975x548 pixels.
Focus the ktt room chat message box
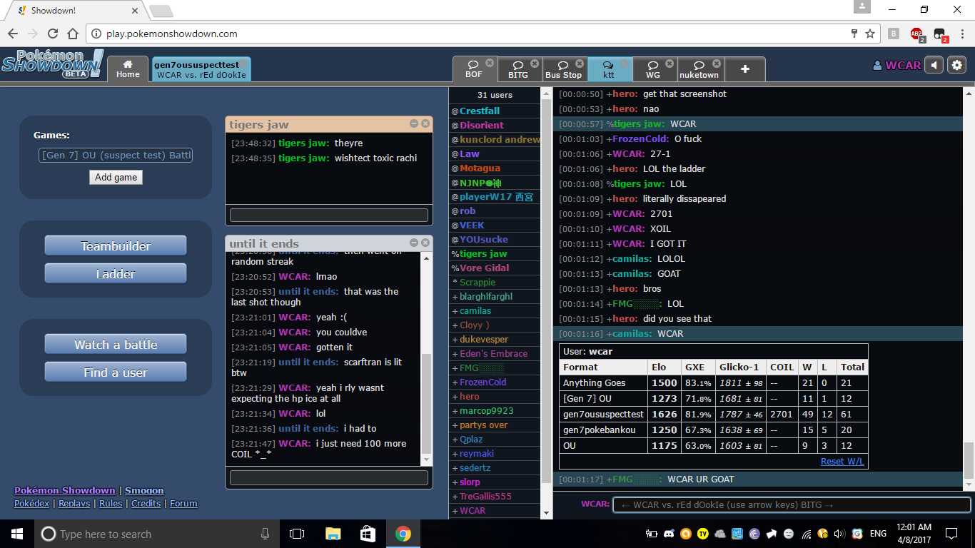click(791, 505)
